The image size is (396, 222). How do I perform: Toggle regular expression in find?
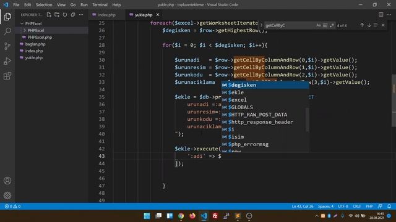[x=332, y=25]
